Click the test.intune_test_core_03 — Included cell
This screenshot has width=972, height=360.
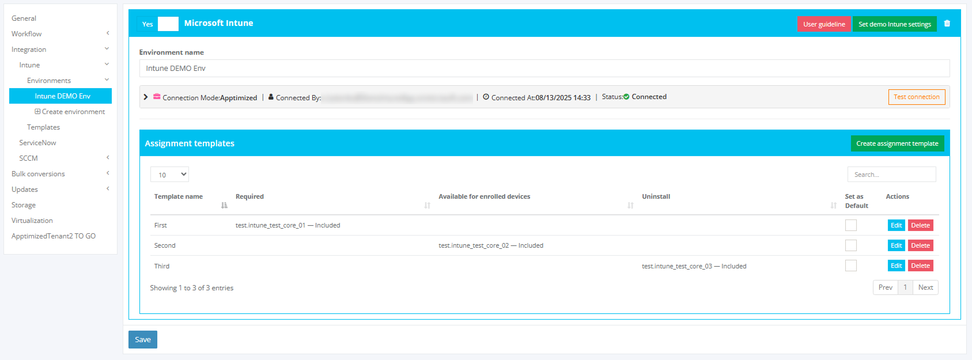[x=694, y=266]
